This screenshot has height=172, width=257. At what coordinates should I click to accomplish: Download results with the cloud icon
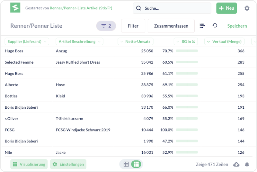click(236, 164)
